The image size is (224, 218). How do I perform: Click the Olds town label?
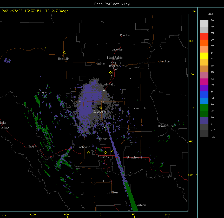101,102
